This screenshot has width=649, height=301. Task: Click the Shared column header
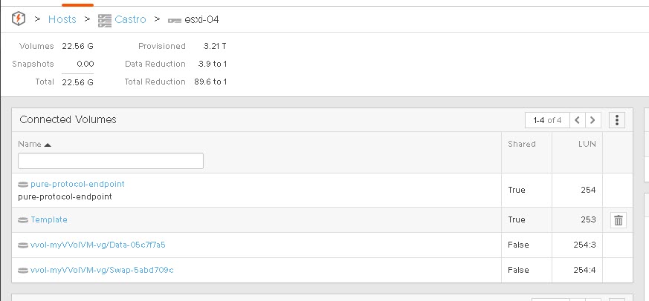522,144
